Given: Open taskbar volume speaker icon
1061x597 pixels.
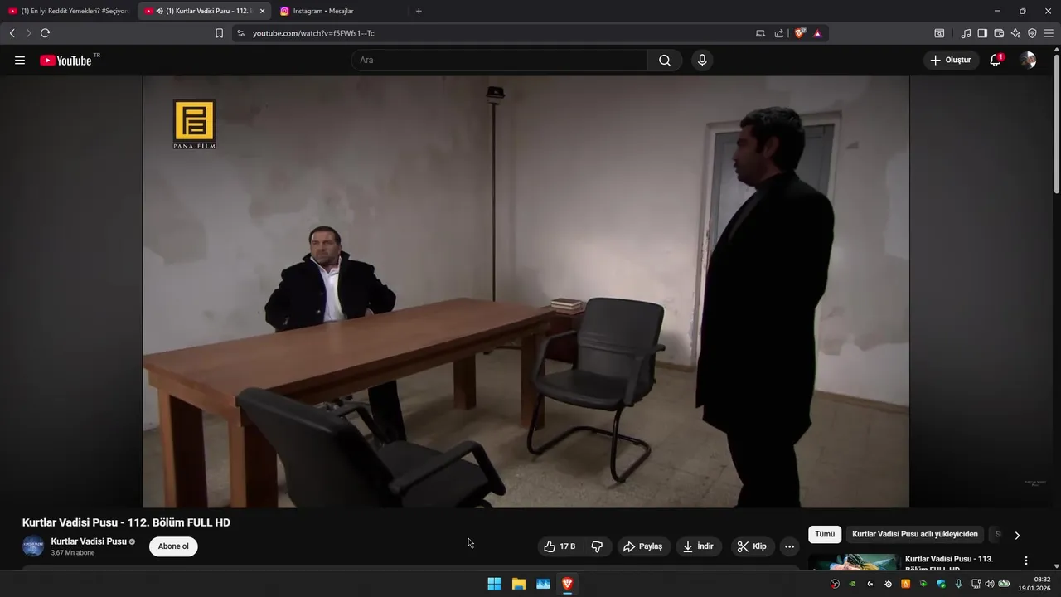Looking at the screenshot, I should click(990, 584).
